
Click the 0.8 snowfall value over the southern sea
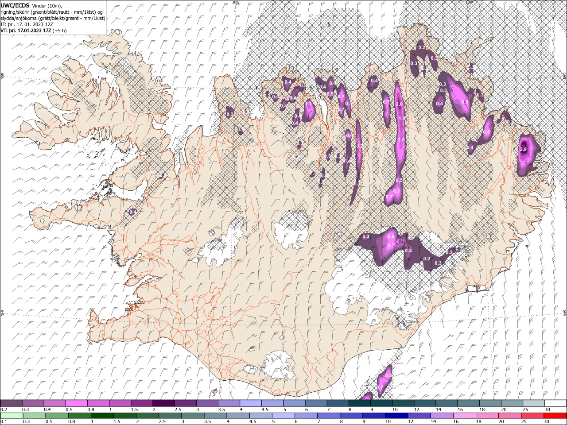pos(388,375)
